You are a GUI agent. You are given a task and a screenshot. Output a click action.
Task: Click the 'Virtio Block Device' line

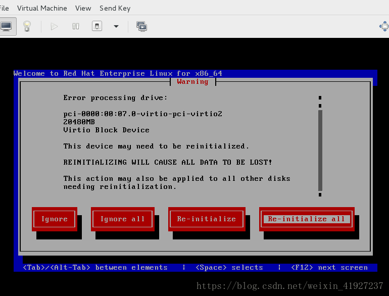click(x=107, y=130)
